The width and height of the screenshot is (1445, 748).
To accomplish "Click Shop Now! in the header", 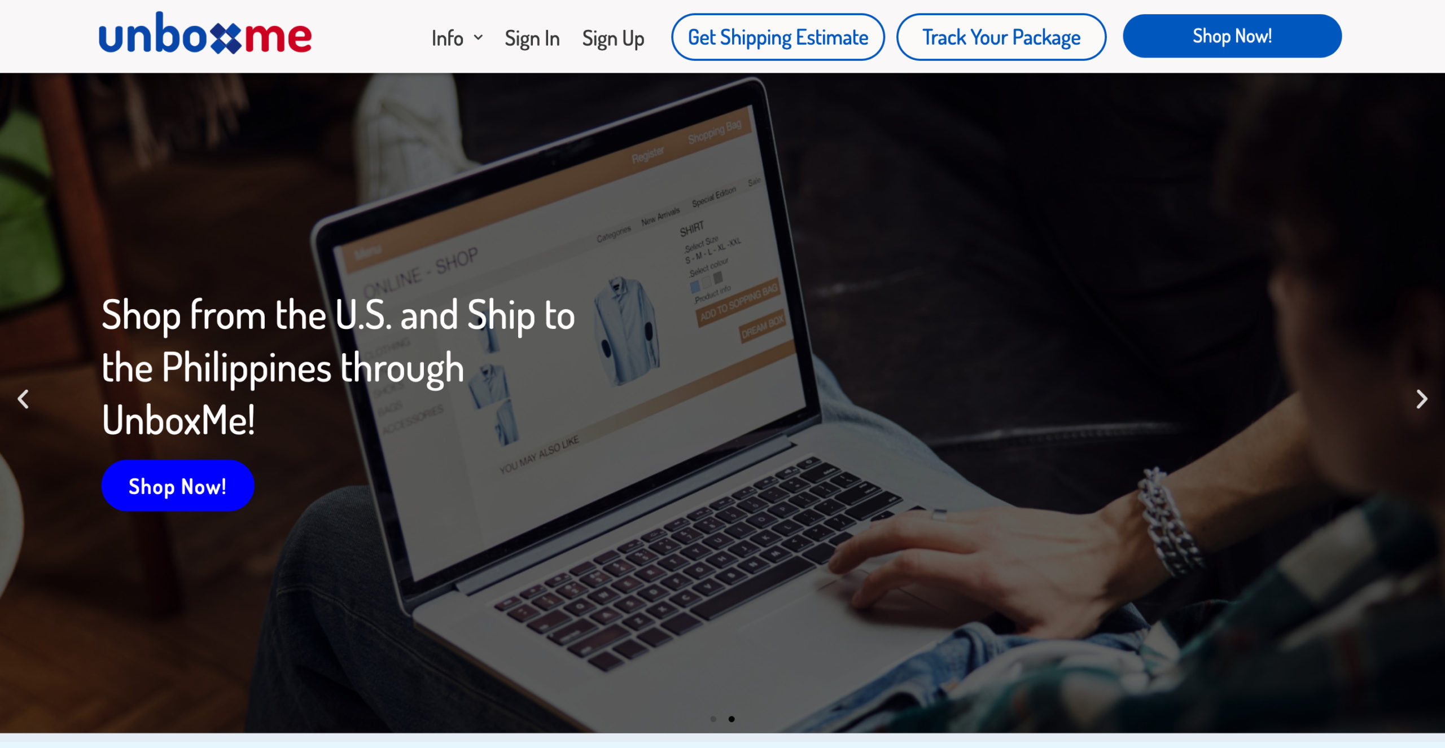I will pos(1232,36).
